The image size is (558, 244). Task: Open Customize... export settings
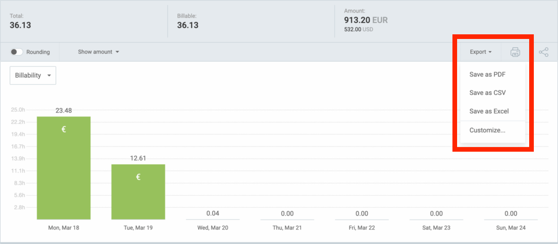tap(487, 130)
